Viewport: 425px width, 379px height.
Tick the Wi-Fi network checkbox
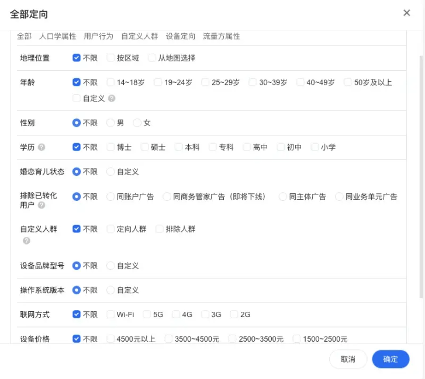tap(110, 314)
